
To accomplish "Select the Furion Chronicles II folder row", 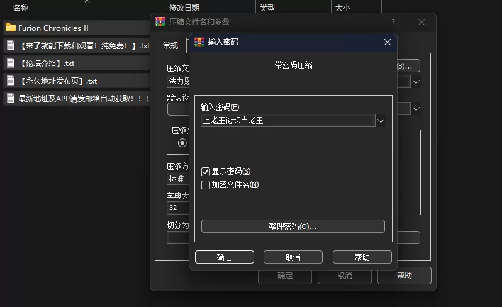I will pos(77,28).
